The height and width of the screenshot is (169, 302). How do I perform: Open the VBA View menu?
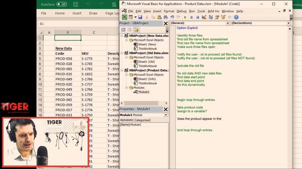pyautogui.click(x=147, y=11)
